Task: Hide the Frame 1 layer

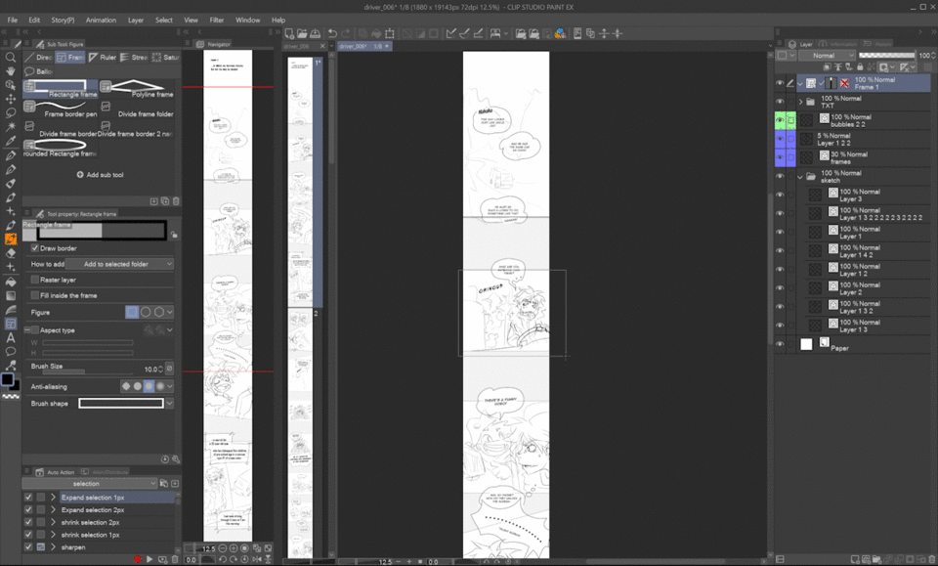Action: [x=780, y=83]
